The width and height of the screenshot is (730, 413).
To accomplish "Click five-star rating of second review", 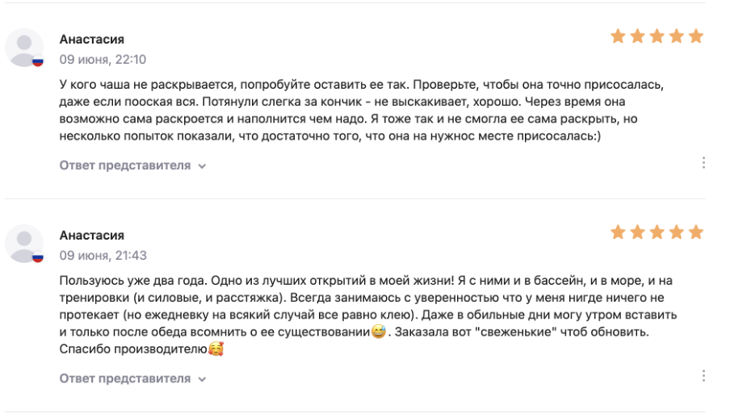I will (x=657, y=232).
